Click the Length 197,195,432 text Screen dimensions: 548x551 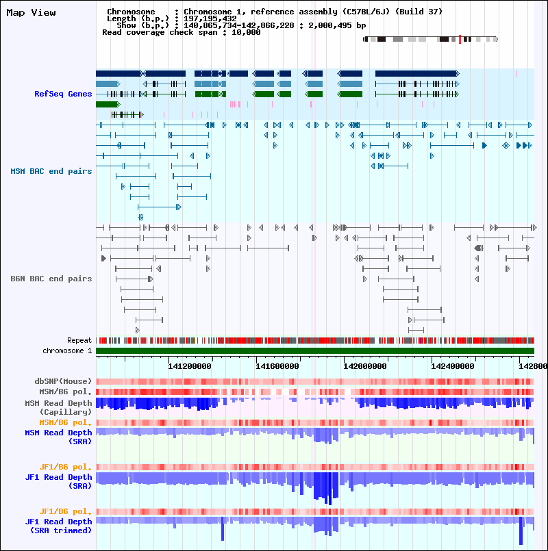pyautogui.click(x=172, y=18)
